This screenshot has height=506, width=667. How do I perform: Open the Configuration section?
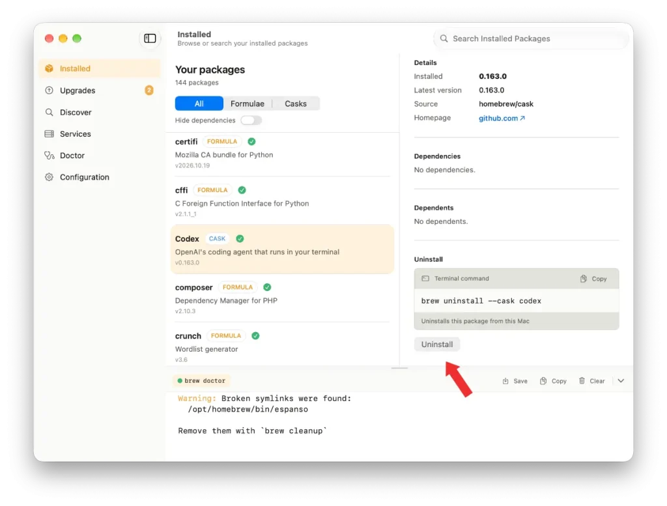pos(100,177)
